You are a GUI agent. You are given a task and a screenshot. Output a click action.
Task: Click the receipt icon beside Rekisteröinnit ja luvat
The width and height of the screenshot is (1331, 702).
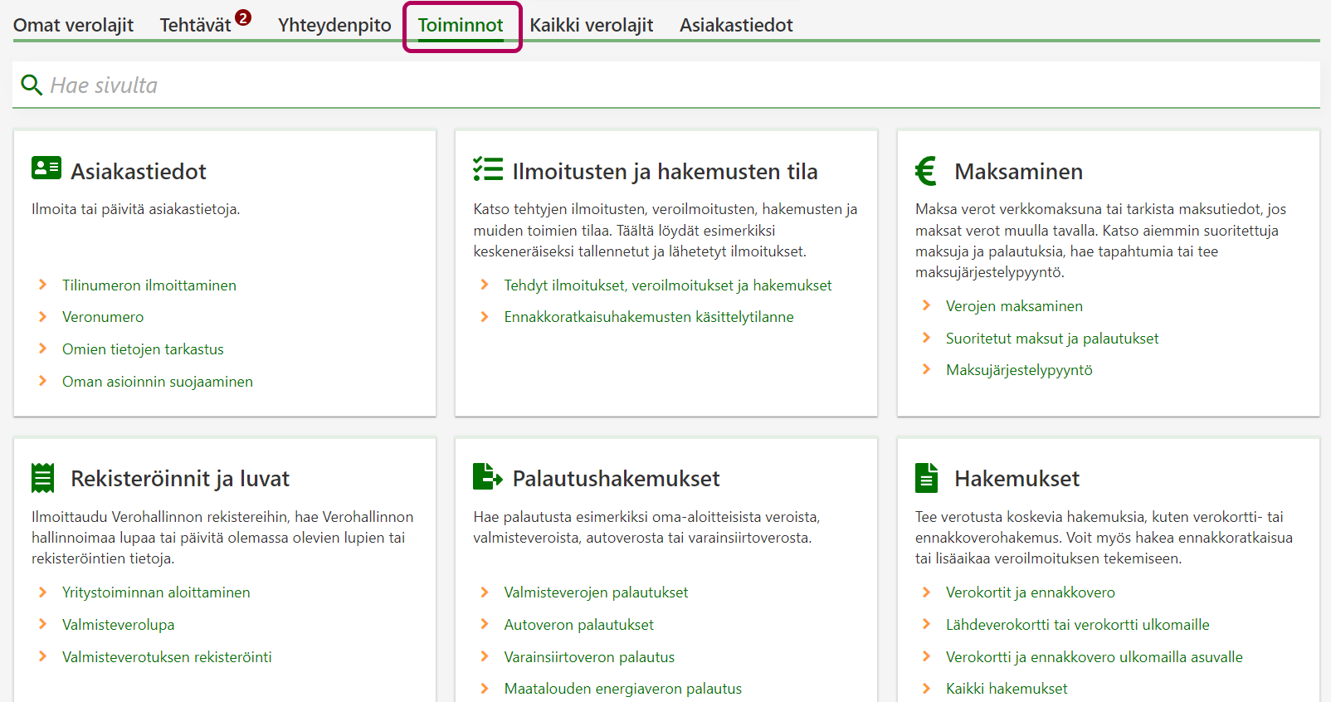[42, 478]
